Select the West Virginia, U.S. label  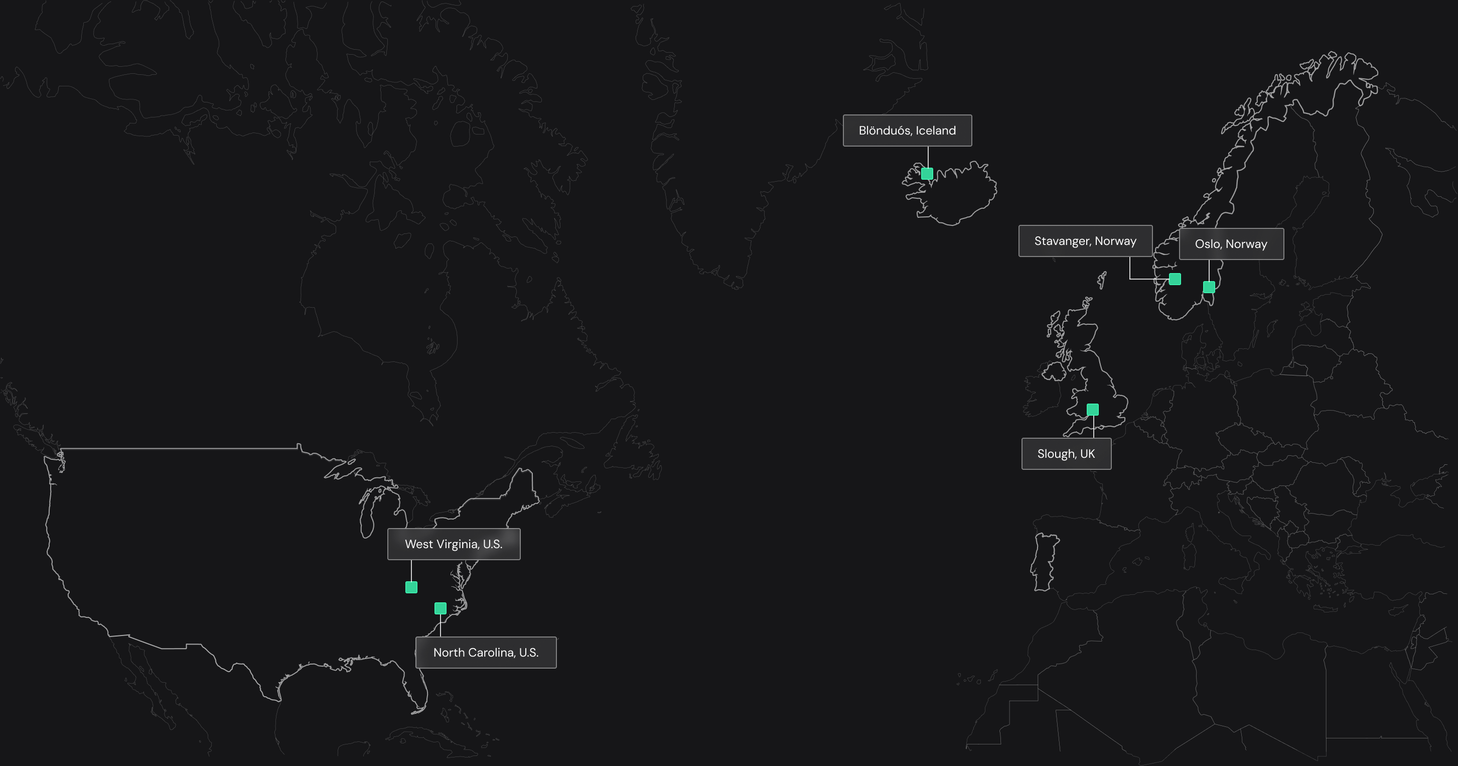point(454,544)
